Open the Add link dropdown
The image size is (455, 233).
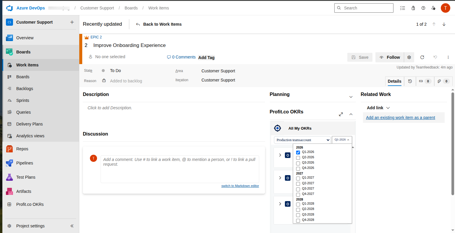pos(378,108)
